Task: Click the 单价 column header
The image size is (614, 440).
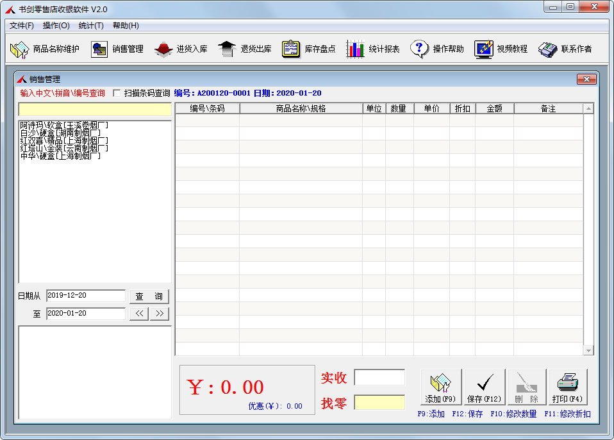Action: 431,108
